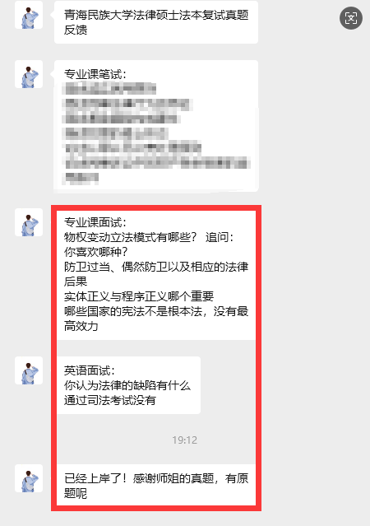The width and height of the screenshot is (370, 526).
Task: Click the 专业课面试 heading line
Action: [x=95, y=222]
